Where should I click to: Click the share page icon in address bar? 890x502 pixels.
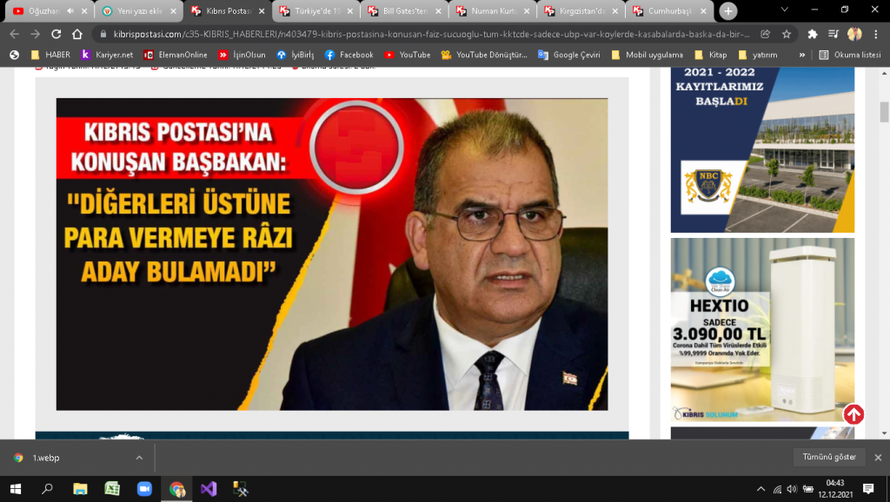coord(765,34)
